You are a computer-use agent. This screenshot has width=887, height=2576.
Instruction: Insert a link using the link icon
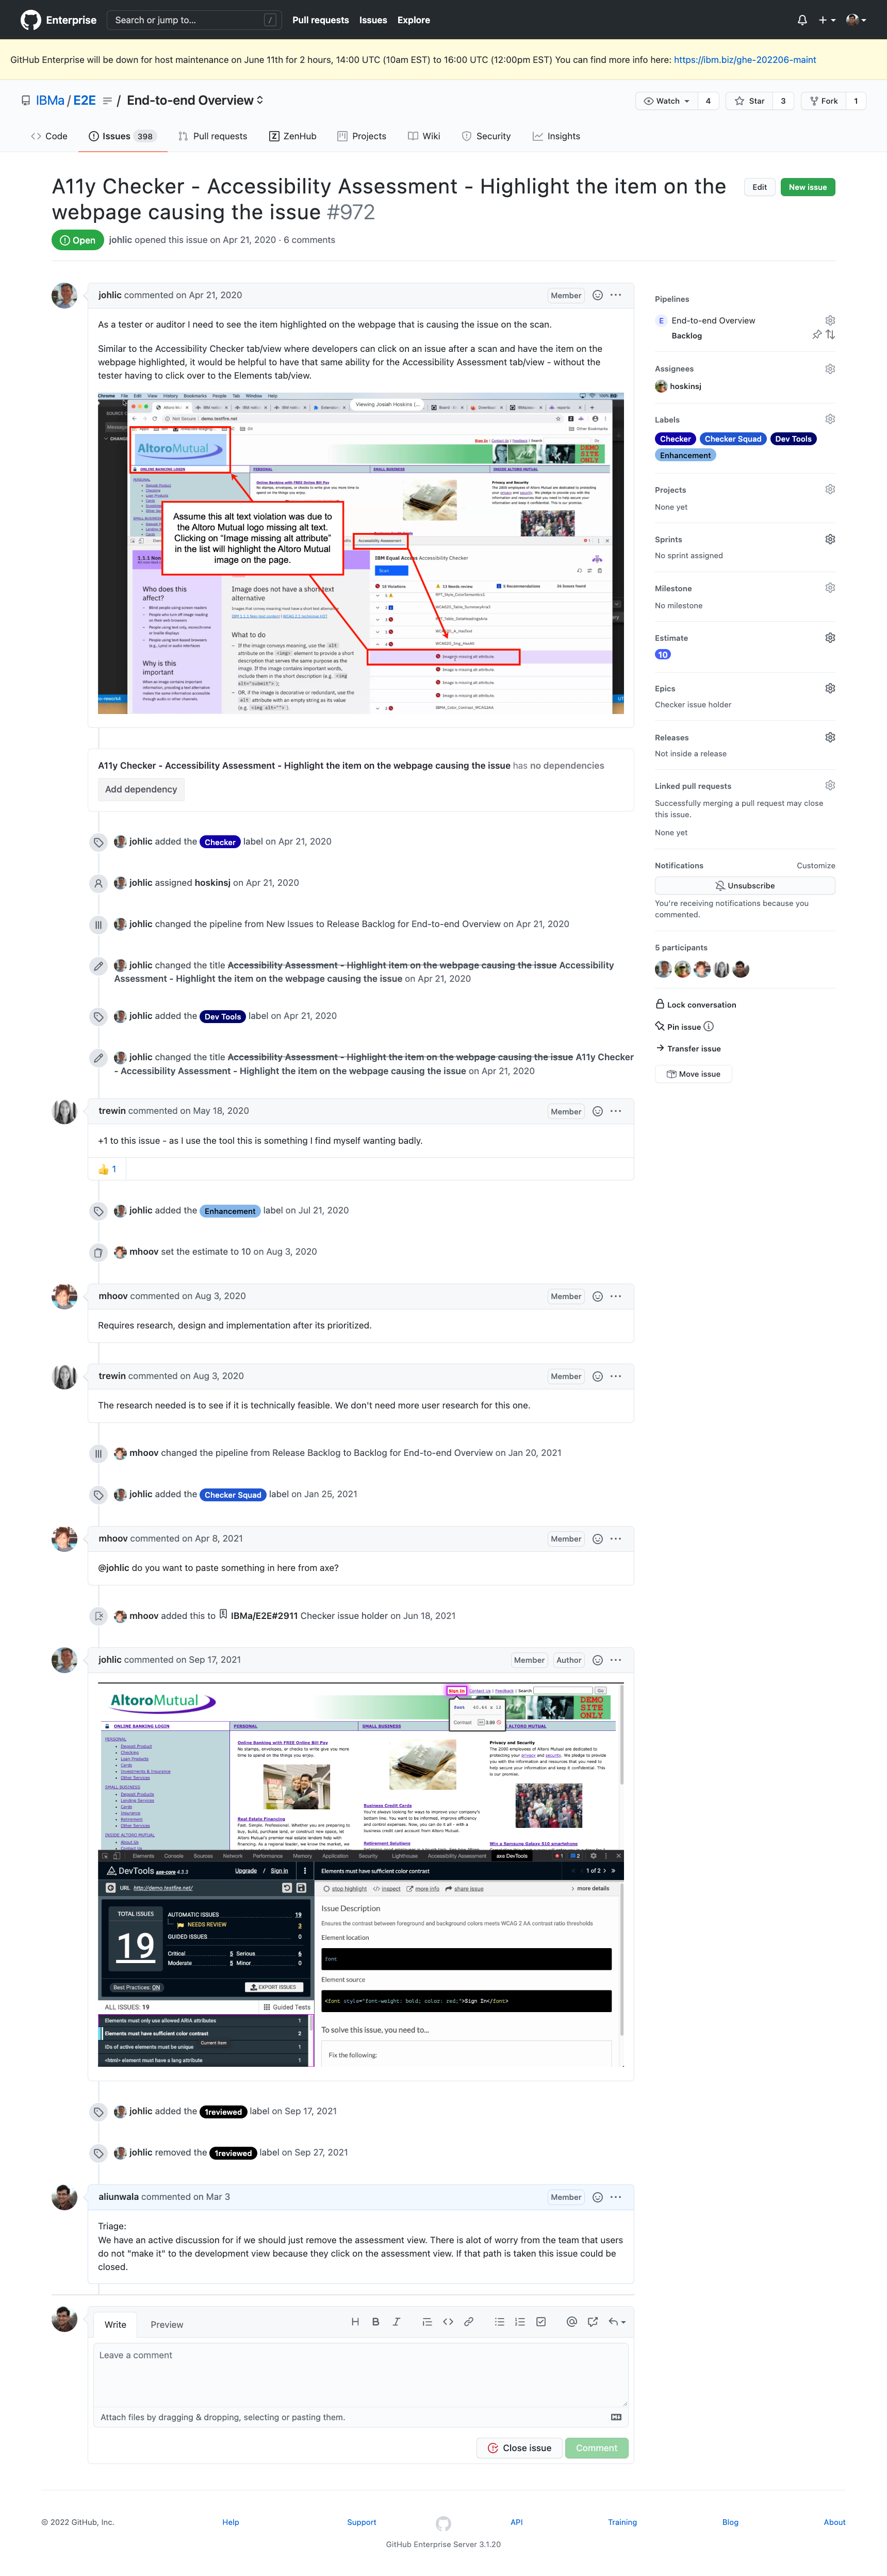(468, 2321)
